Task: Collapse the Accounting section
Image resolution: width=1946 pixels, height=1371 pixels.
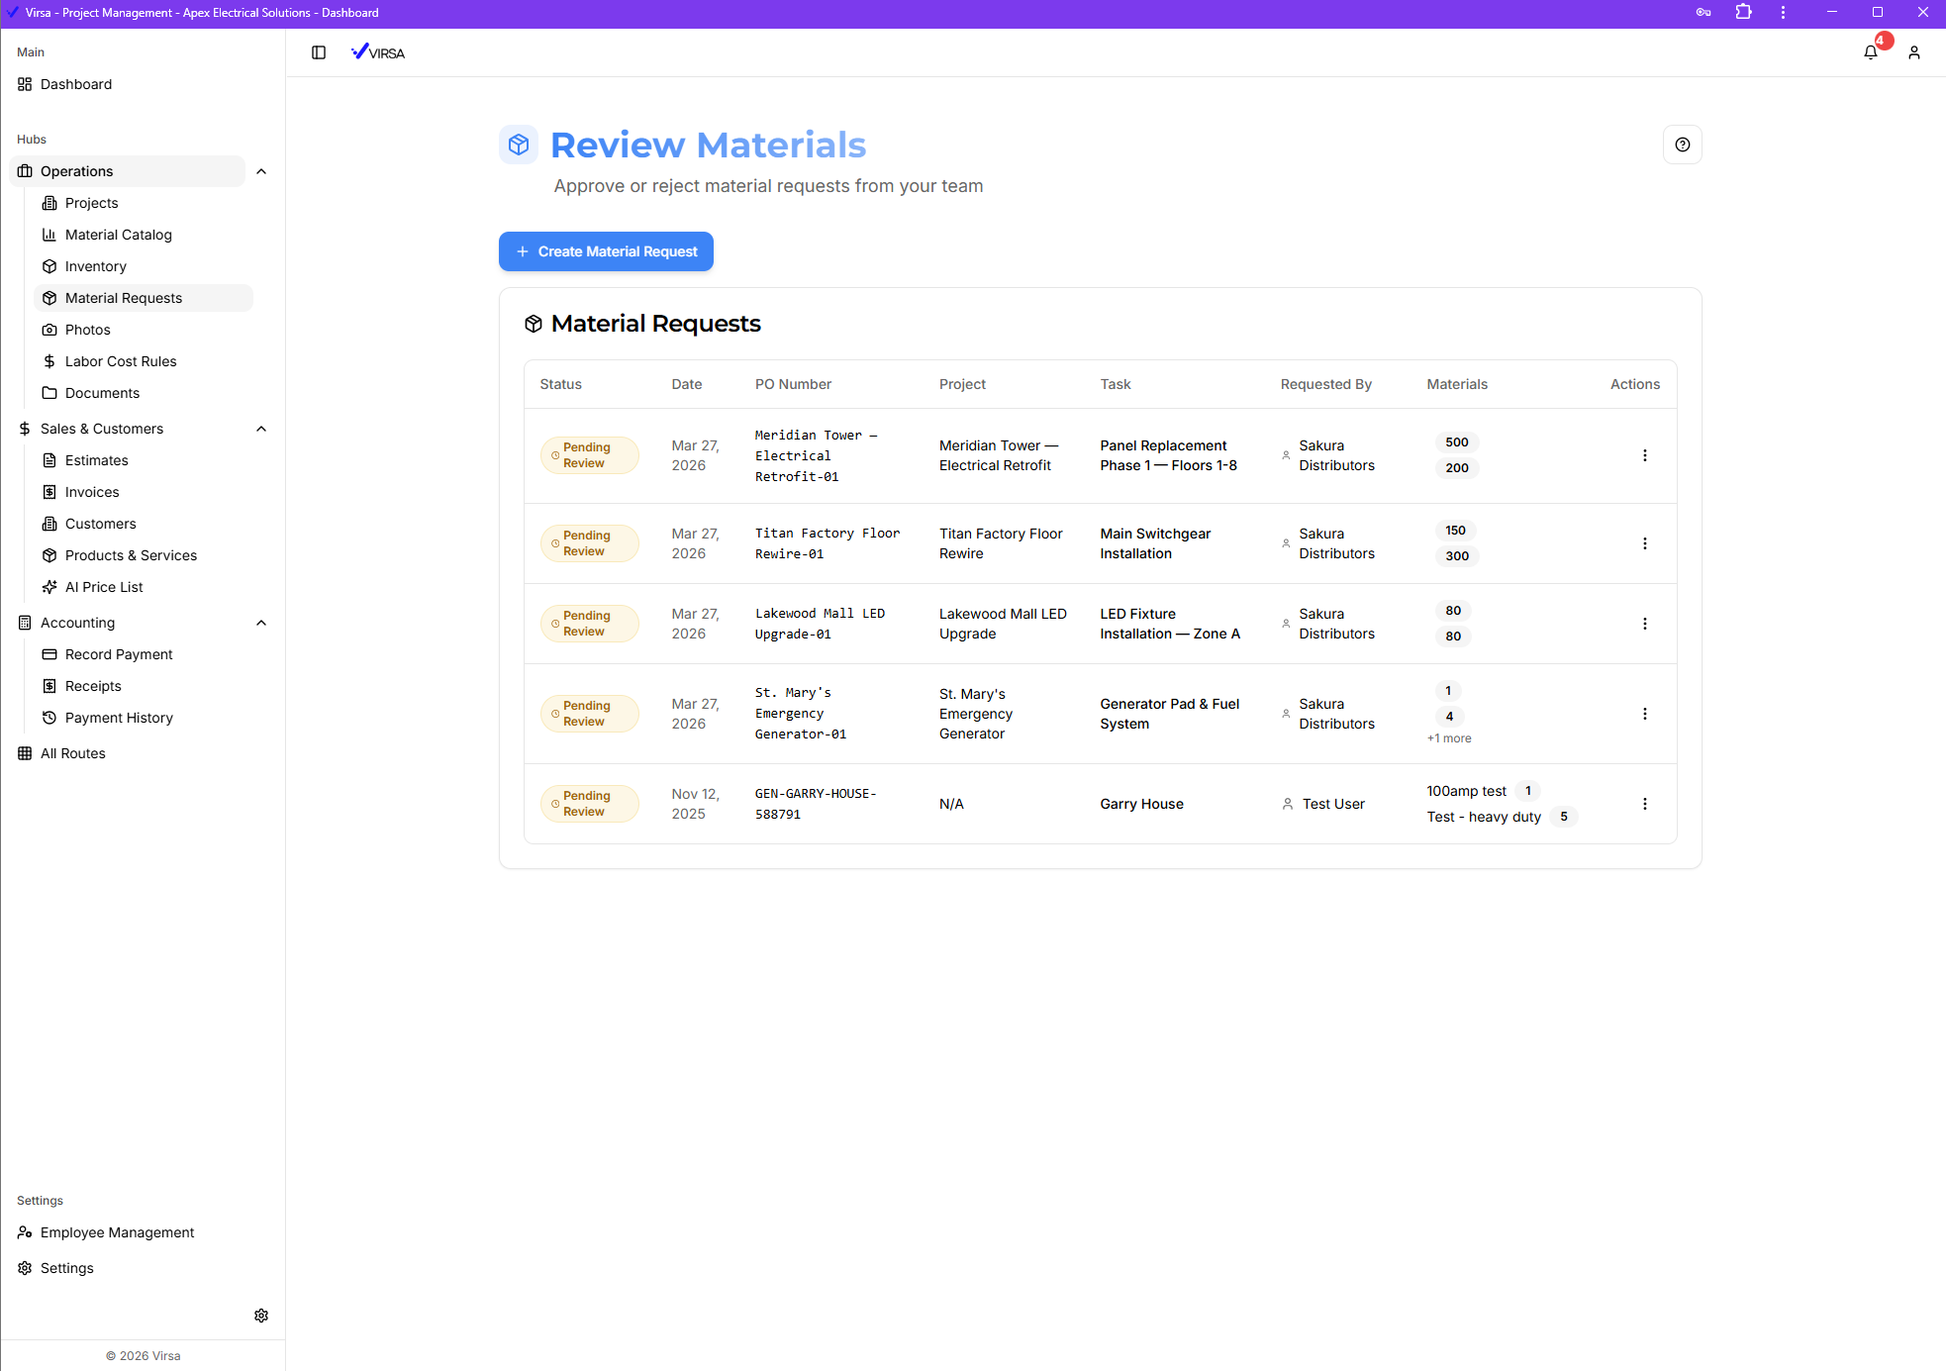Action: [x=261, y=623]
